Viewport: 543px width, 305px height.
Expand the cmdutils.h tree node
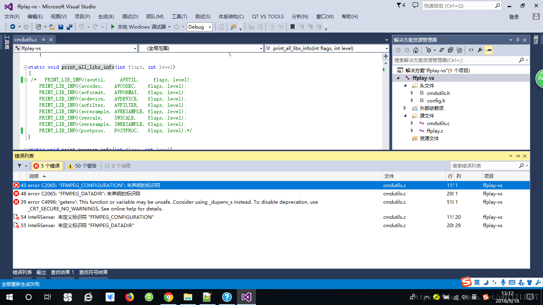pyautogui.click(x=412, y=93)
